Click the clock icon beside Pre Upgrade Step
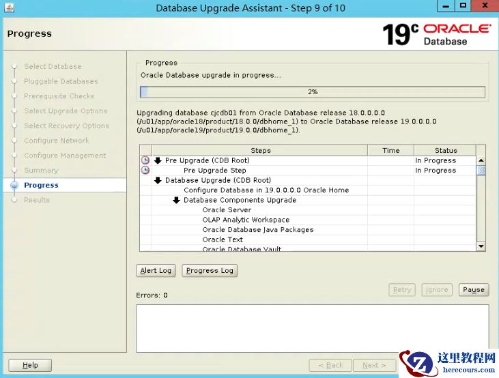Image resolution: width=499 pixels, height=378 pixels. coord(145,170)
